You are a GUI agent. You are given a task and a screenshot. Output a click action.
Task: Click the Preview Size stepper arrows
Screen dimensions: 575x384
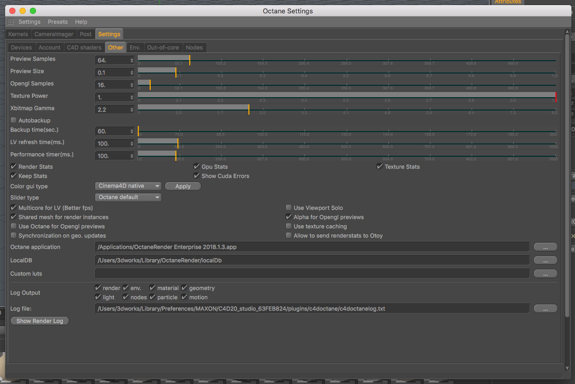coord(132,72)
